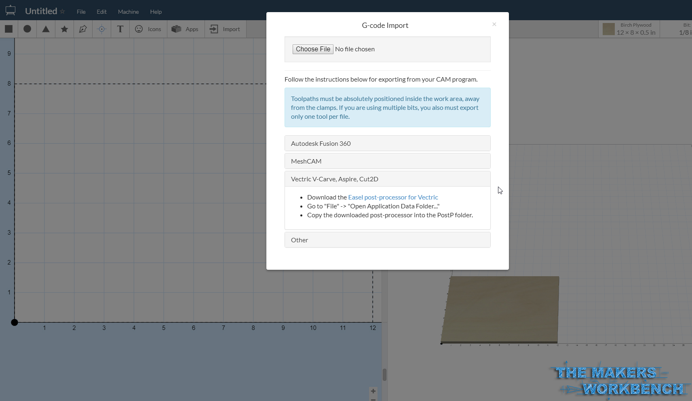Expand the Other CAM section

pyautogui.click(x=387, y=239)
